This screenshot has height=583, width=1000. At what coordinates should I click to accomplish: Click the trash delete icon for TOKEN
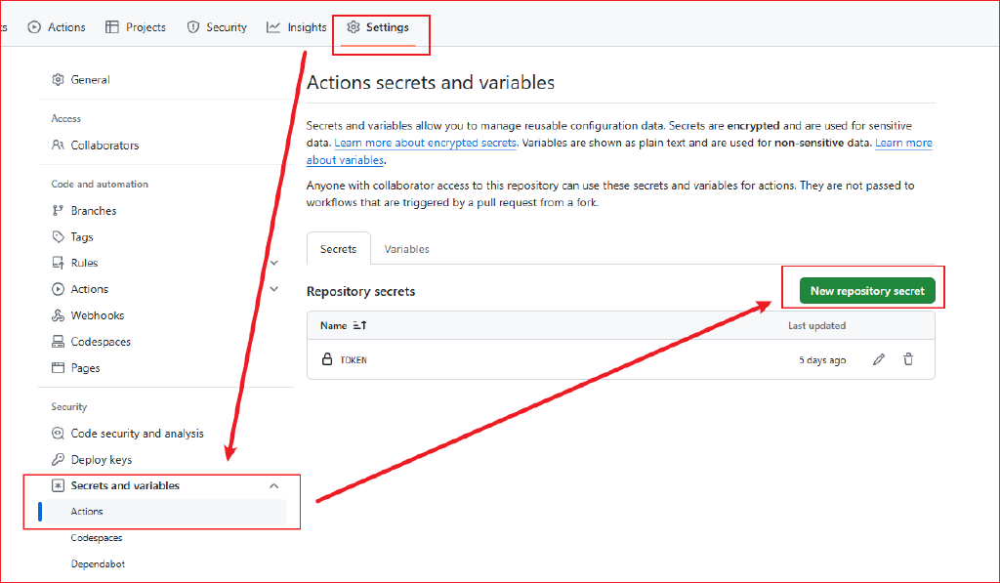(908, 359)
